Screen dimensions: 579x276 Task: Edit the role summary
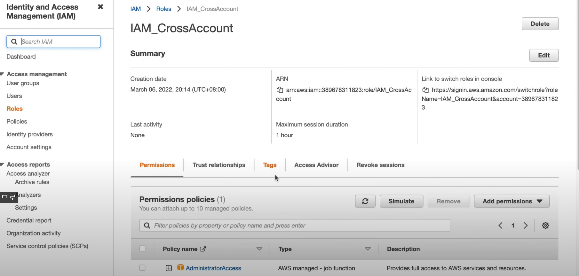tap(544, 55)
